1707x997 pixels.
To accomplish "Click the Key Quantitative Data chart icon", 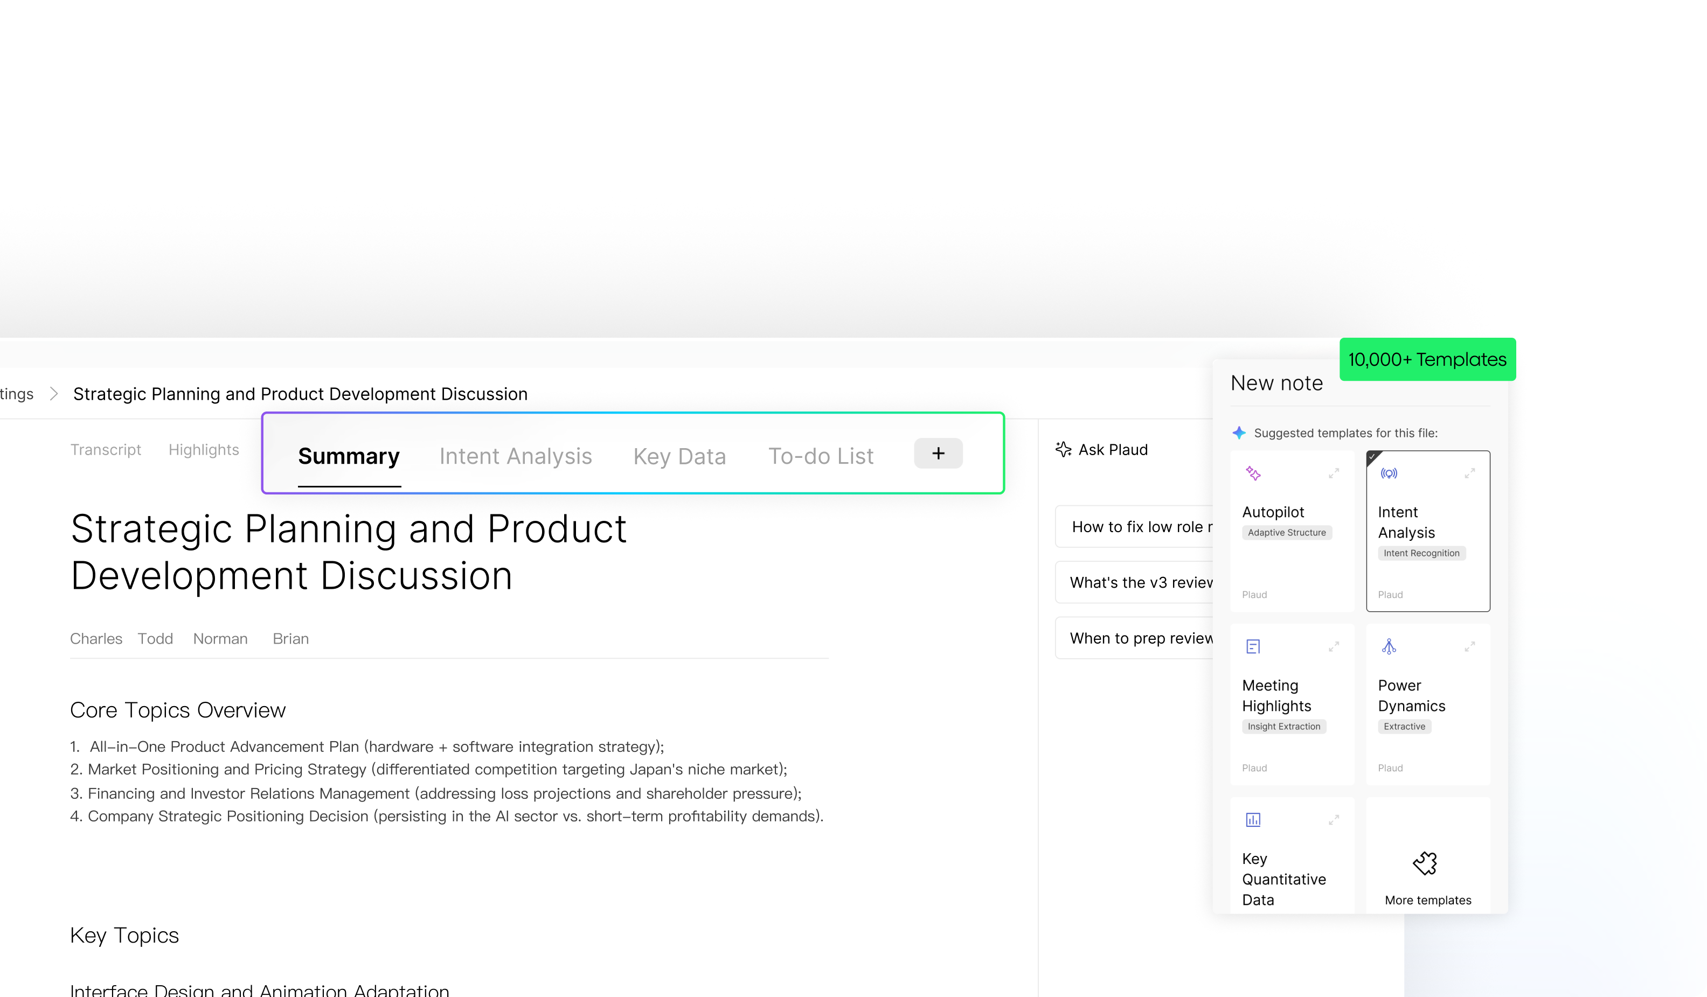I will pos(1253,820).
